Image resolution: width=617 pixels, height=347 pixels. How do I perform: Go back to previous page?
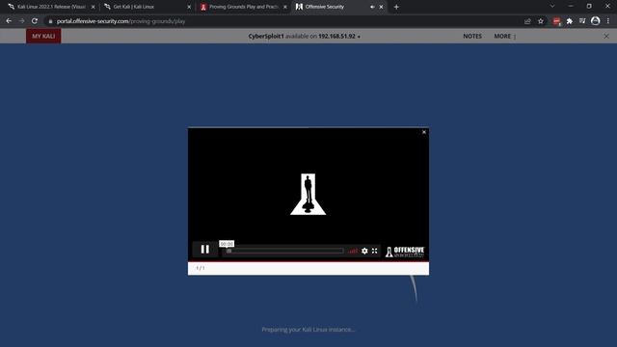tap(9, 21)
